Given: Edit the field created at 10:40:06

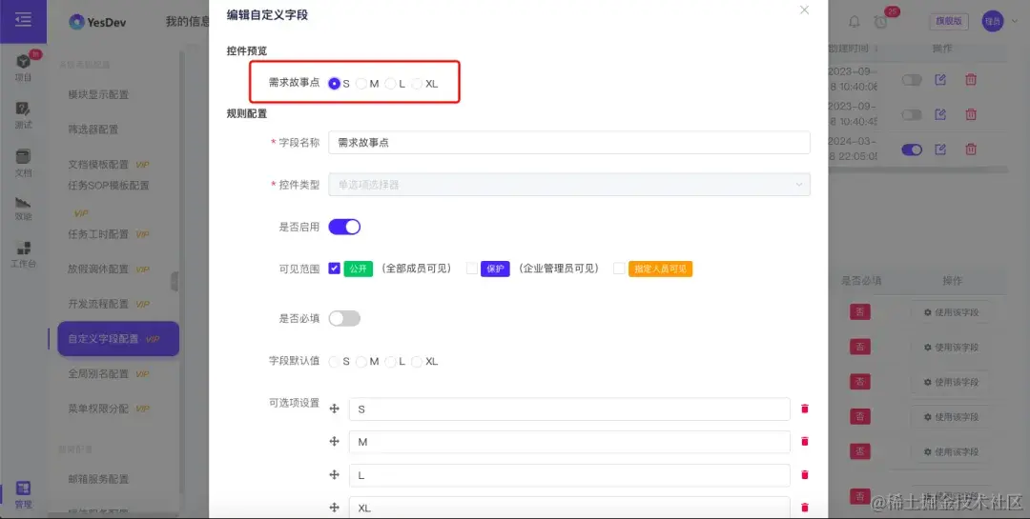Looking at the screenshot, I should (940, 79).
